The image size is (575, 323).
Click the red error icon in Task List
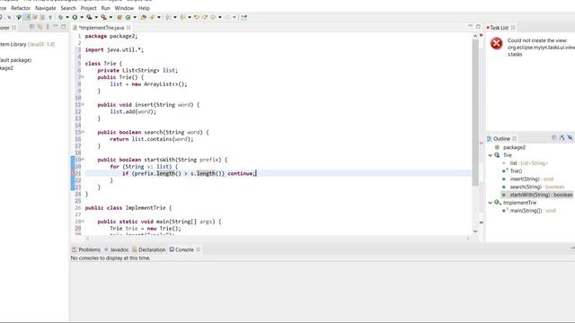[x=497, y=44]
